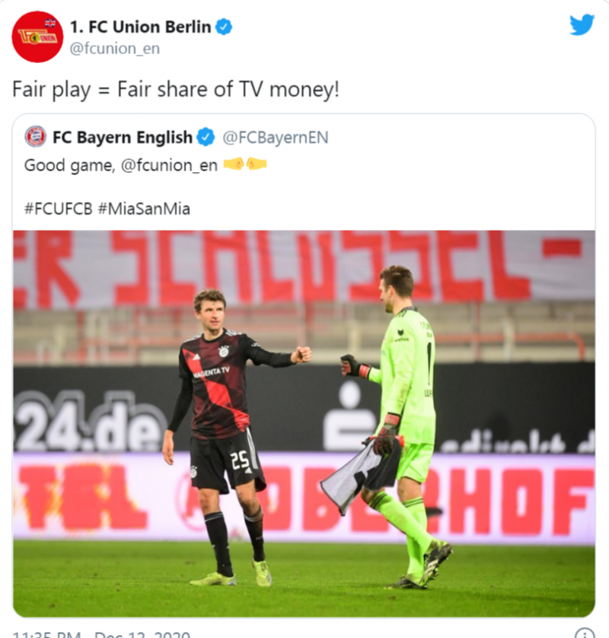The image size is (609, 638).
Task: Open the @FCBayernEN handle
Action: click(276, 137)
